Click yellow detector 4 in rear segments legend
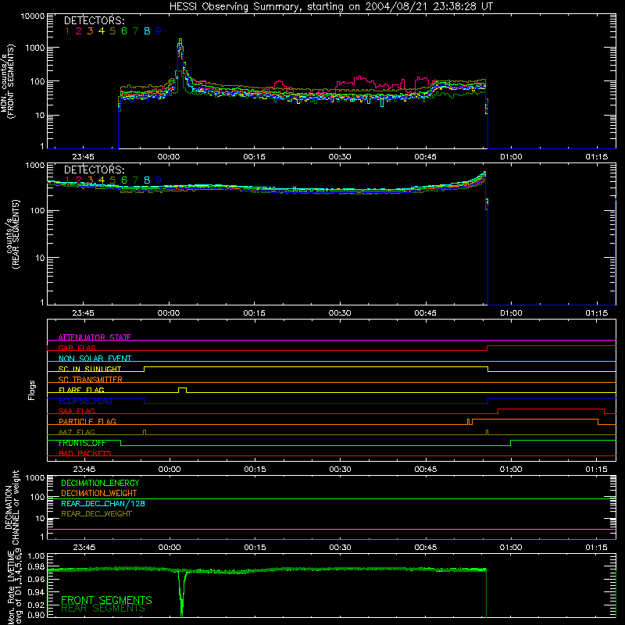 click(102, 180)
